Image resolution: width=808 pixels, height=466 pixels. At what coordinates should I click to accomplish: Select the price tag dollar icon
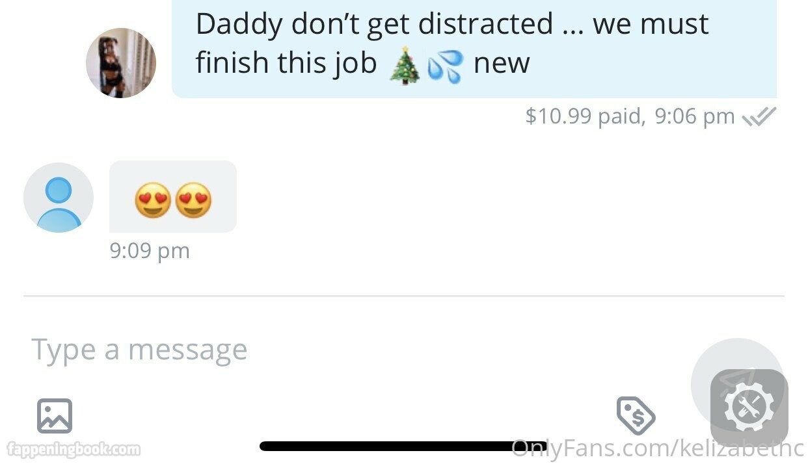click(x=636, y=415)
